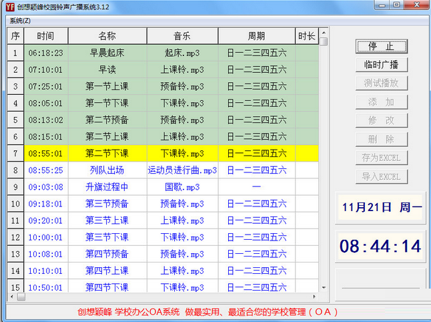Click the 测试播放 button

[381, 83]
